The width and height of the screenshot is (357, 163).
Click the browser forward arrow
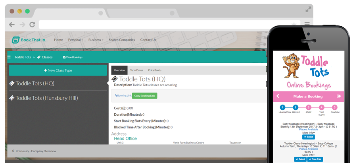tap(22, 24)
